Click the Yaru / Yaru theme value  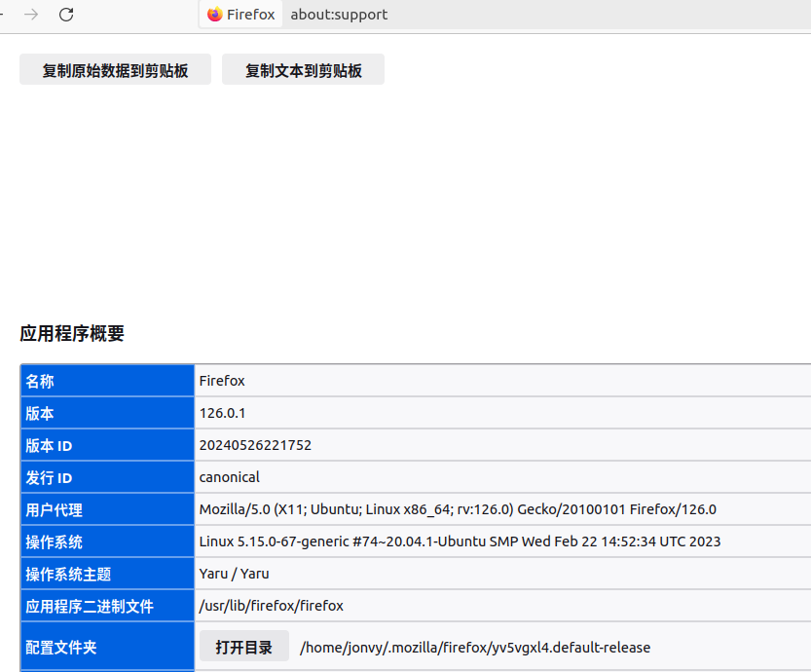tap(234, 574)
